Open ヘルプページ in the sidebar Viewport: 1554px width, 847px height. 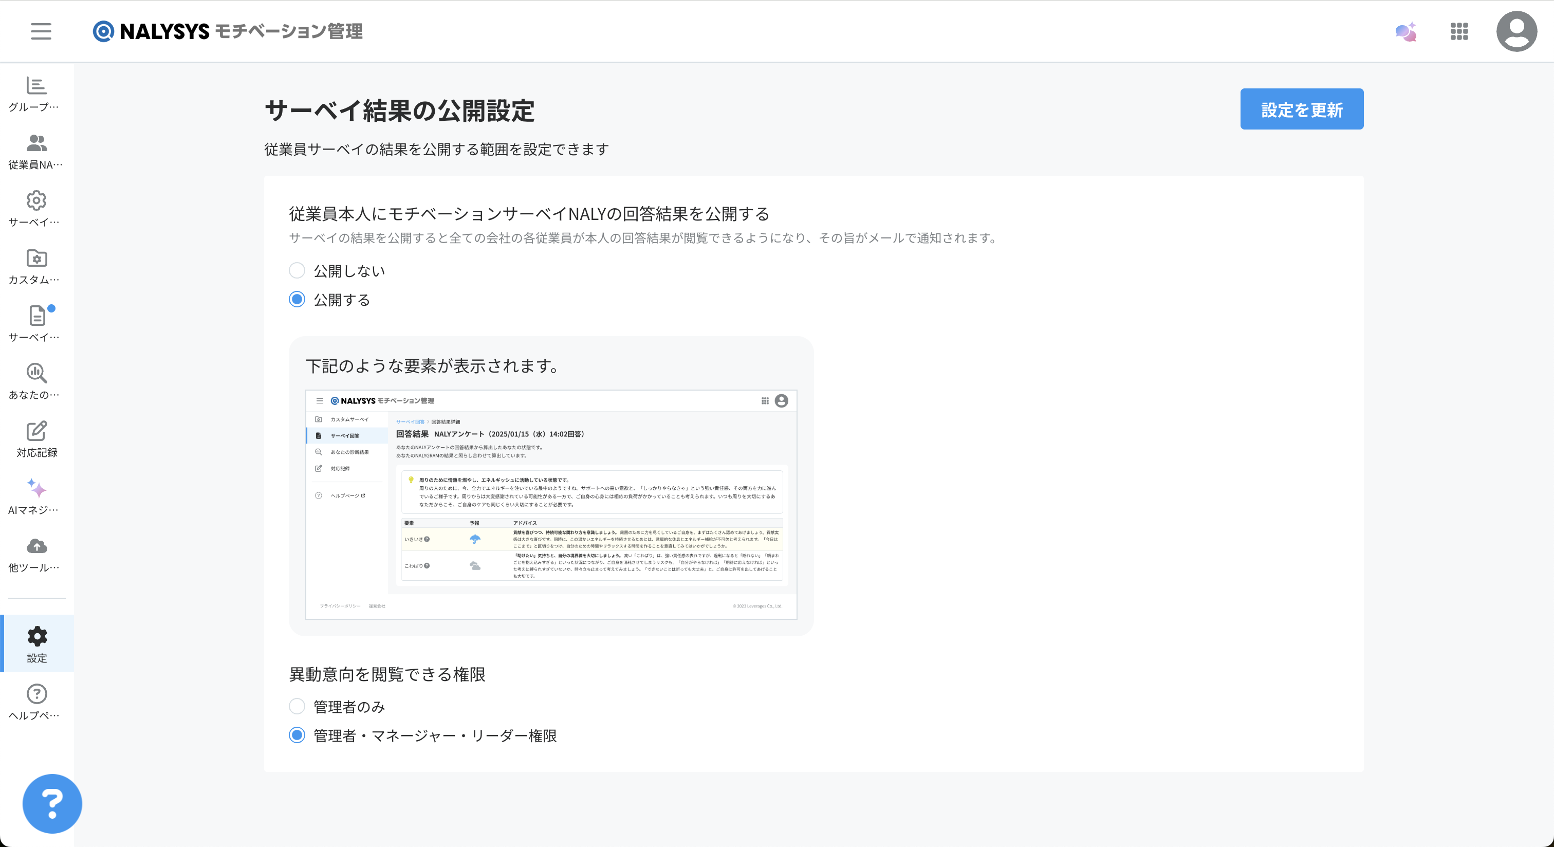(36, 701)
